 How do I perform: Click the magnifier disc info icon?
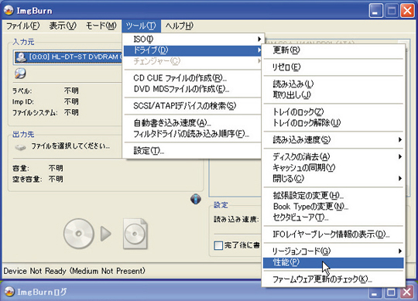(x=20, y=74)
